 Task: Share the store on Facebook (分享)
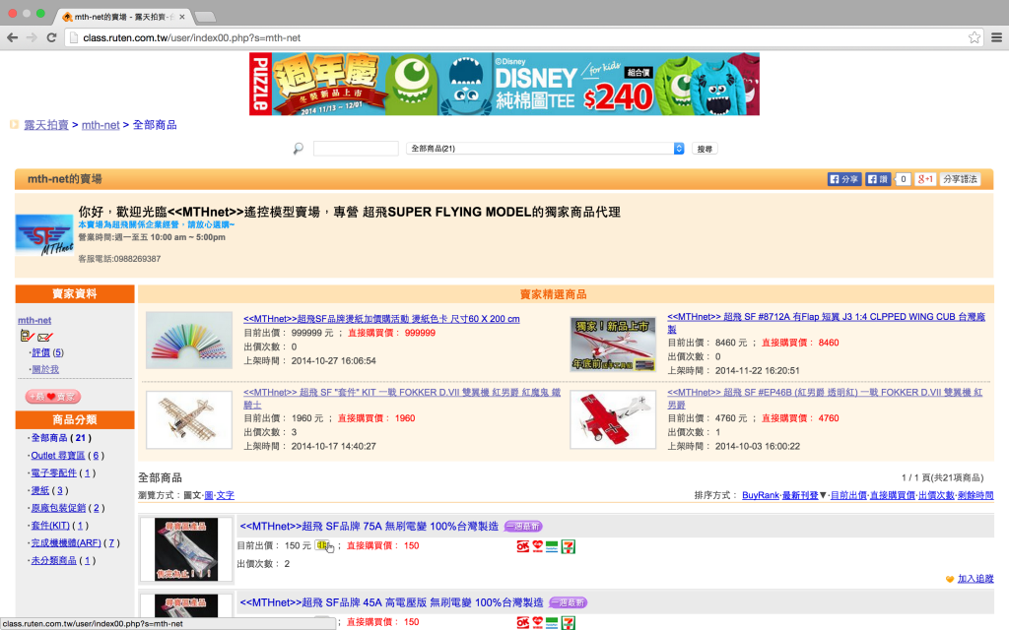tap(844, 179)
